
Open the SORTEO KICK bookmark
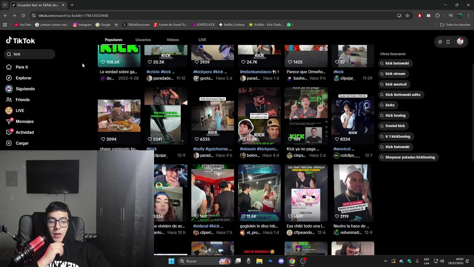click(x=203, y=25)
